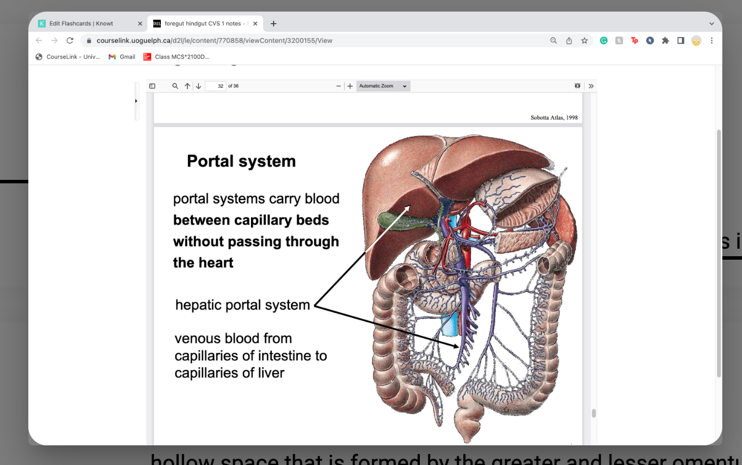The width and height of the screenshot is (742, 465).
Task: Switch PDF to presentation mode icon
Action: click(577, 86)
